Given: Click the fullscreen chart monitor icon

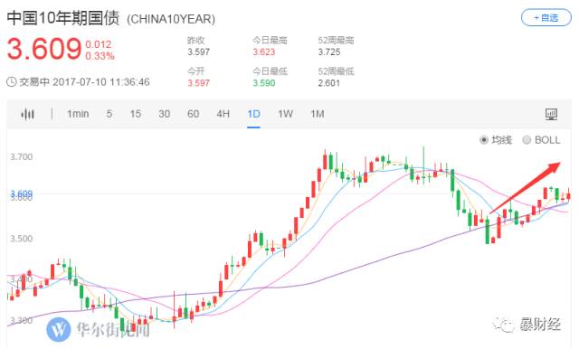Looking at the screenshot, I should point(551,114).
